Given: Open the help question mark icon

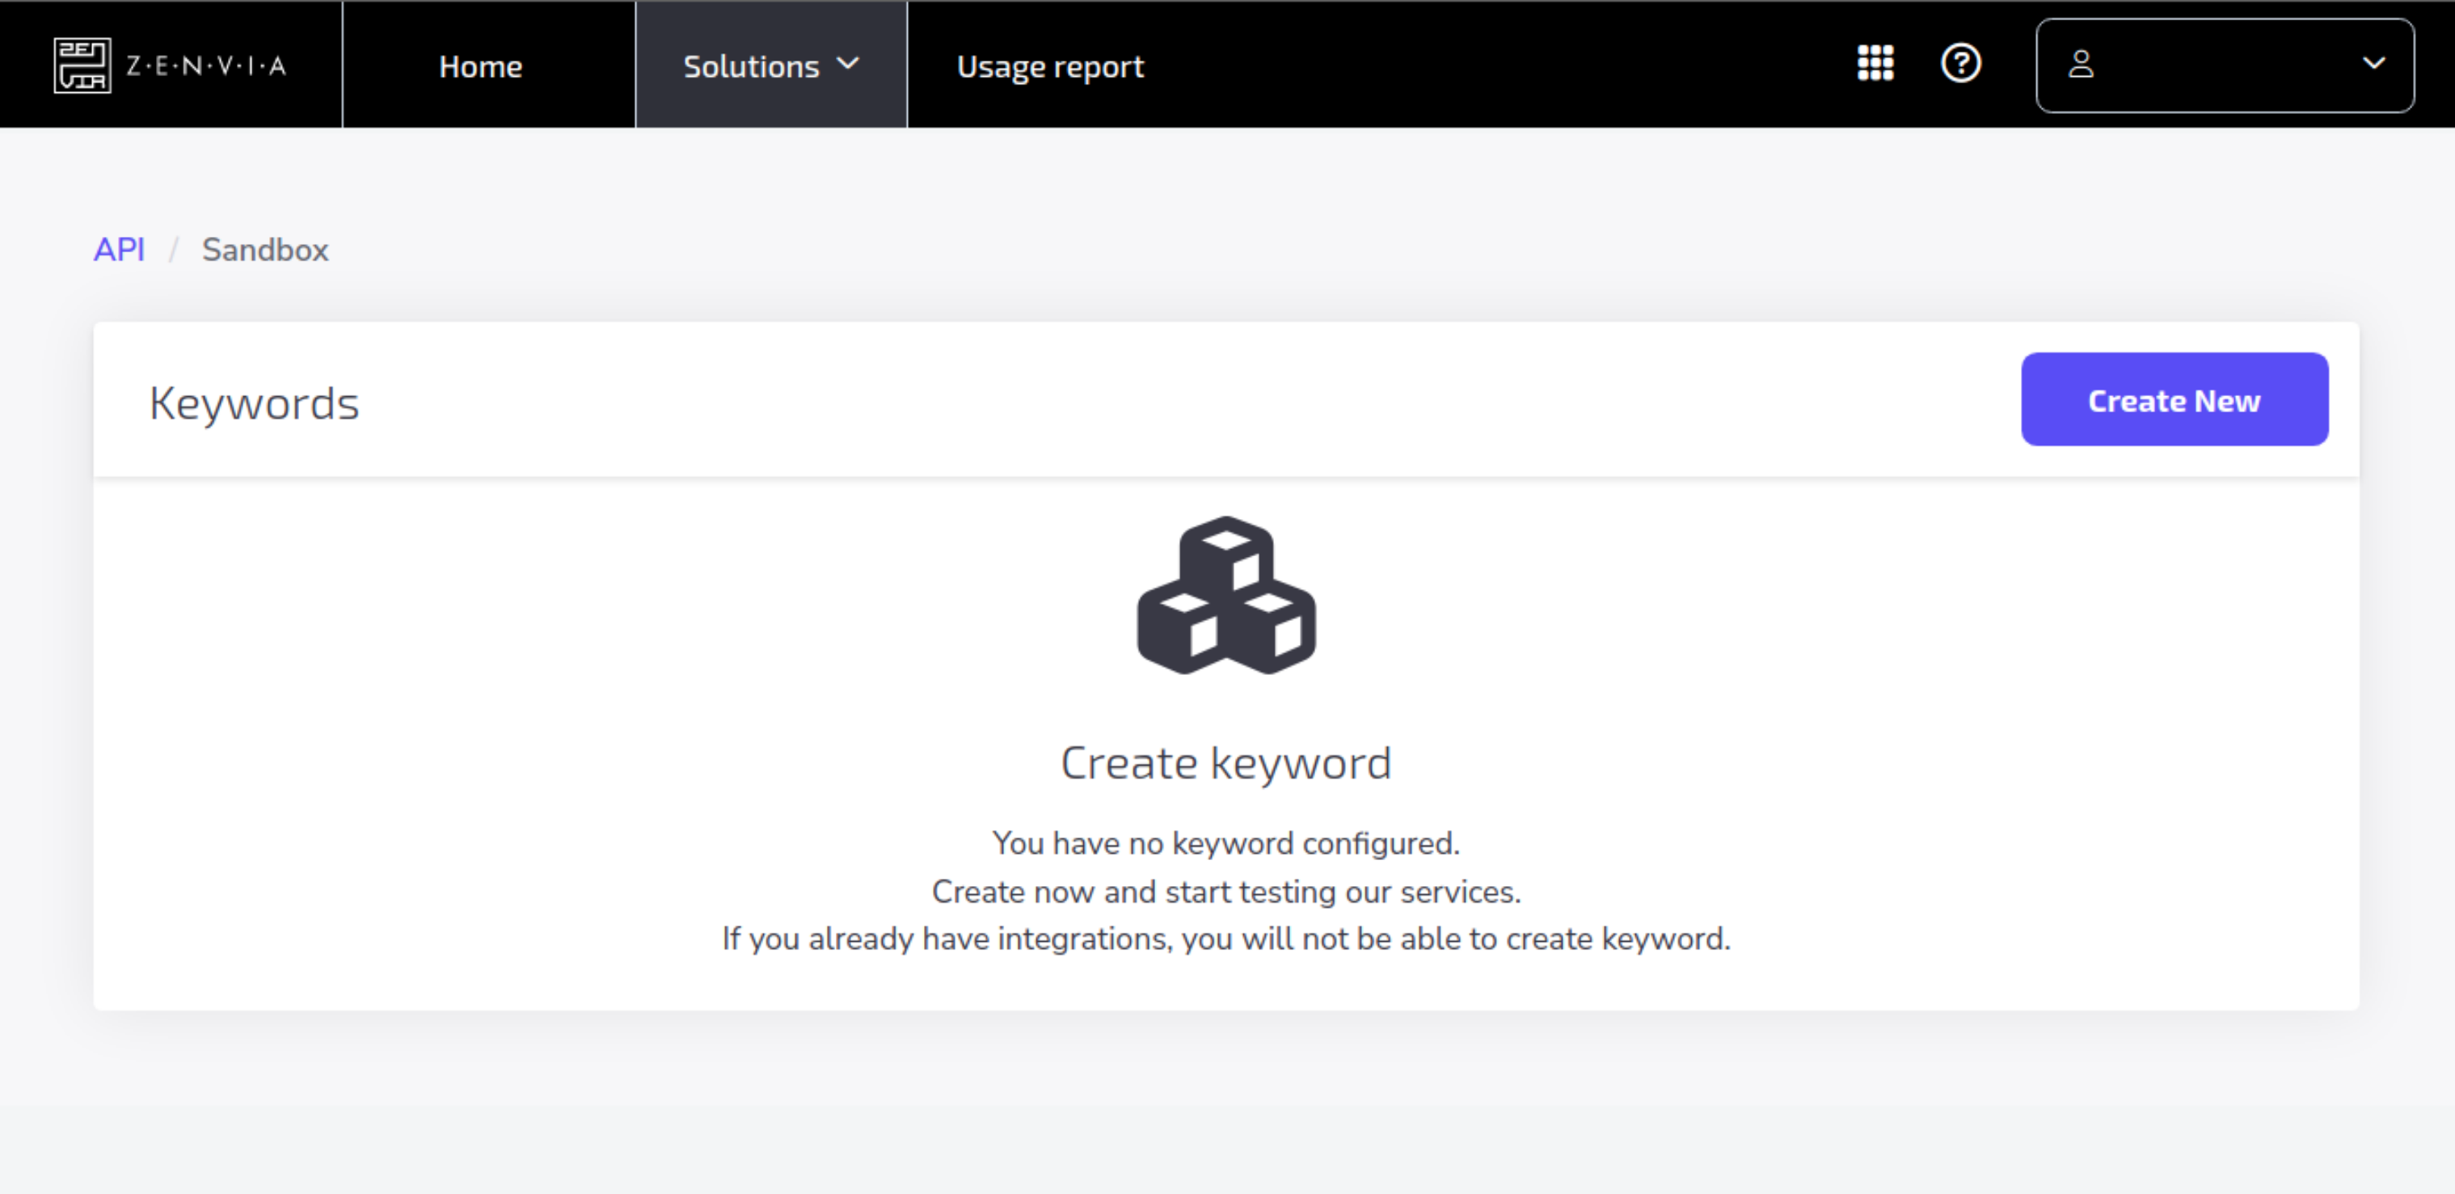Looking at the screenshot, I should [x=1960, y=64].
